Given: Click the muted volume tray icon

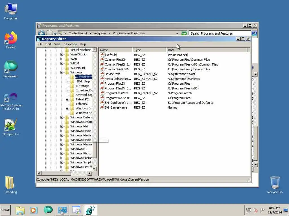Looking at the screenshot, I should [x=255, y=210].
